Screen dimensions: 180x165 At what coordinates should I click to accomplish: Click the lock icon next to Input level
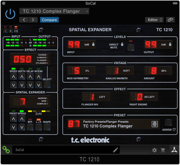click(93, 44)
